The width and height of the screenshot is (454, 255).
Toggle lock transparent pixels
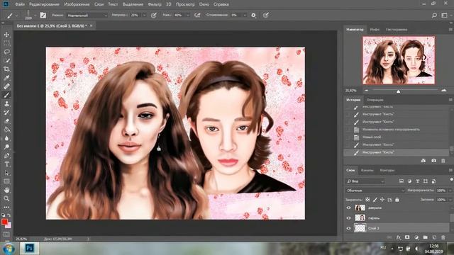[x=367, y=200]
